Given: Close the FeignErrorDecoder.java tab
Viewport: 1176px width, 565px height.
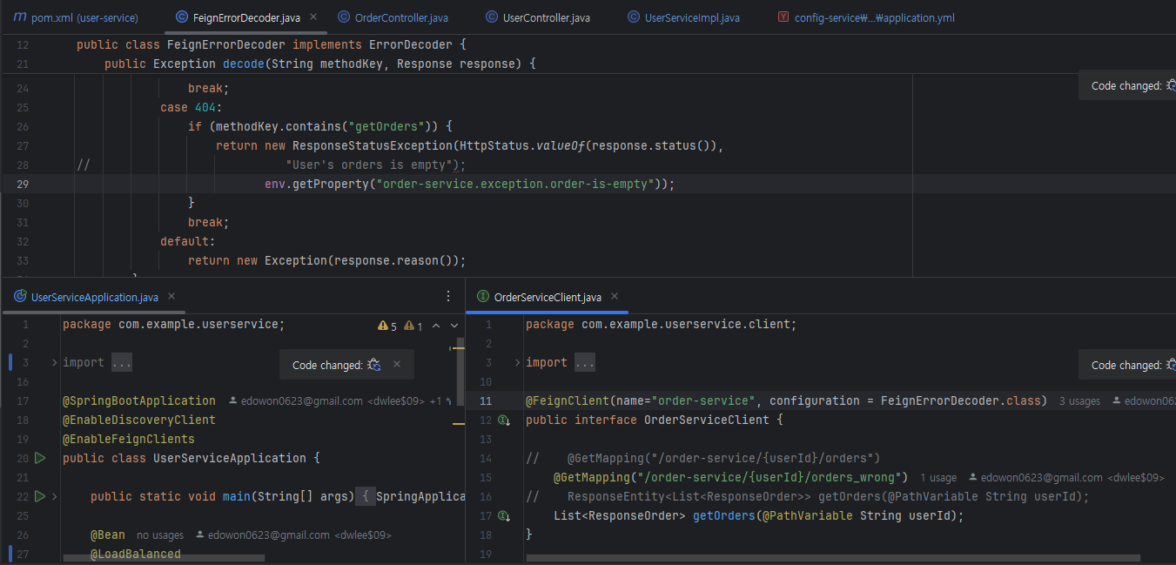Looking at the screenshot, I should [x=313, y=17].
